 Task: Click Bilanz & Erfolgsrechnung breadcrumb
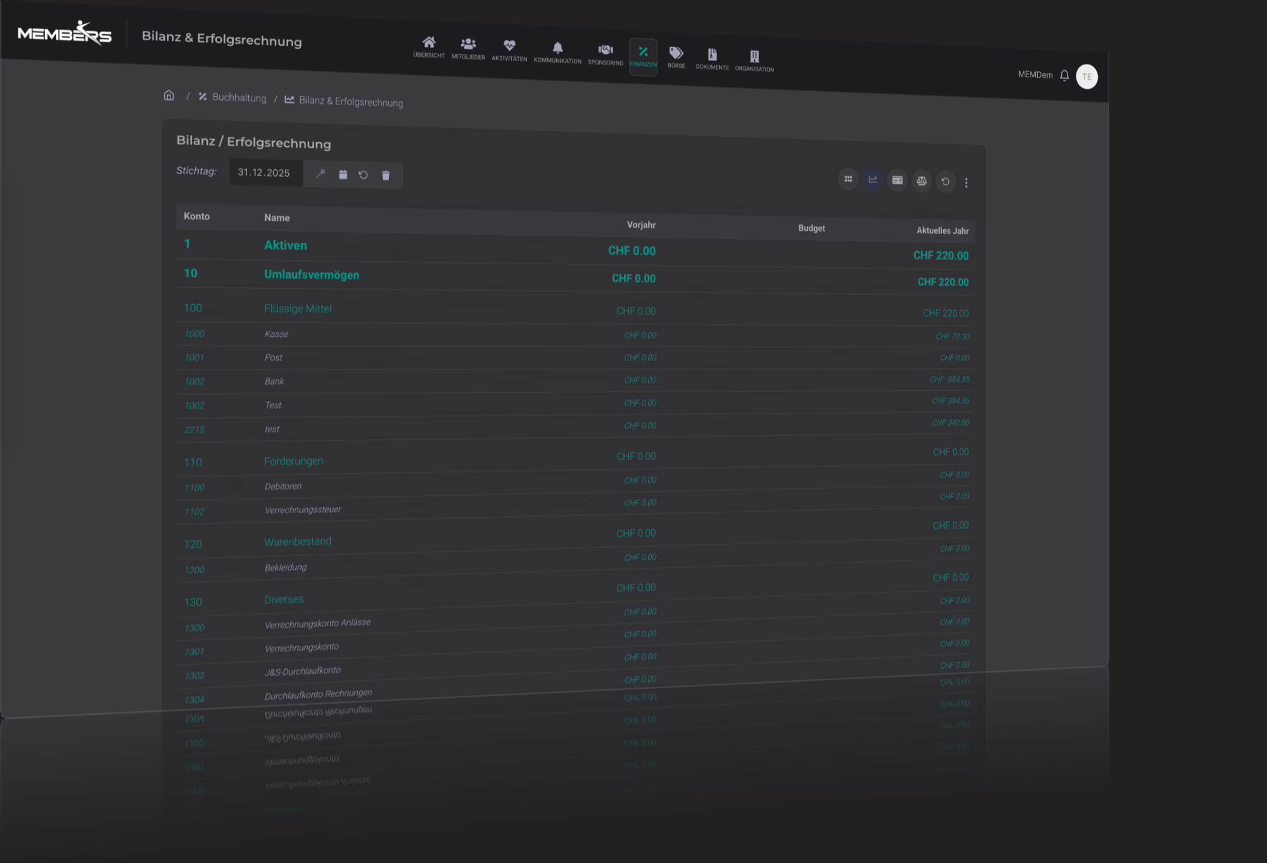click(x=344, y=101)
